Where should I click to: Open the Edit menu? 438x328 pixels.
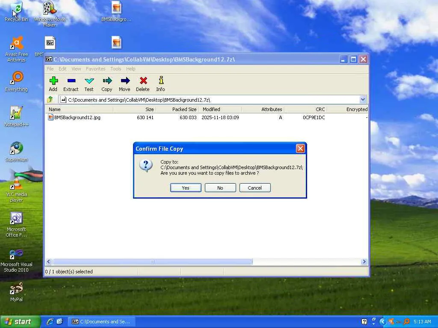coord(62,69)
